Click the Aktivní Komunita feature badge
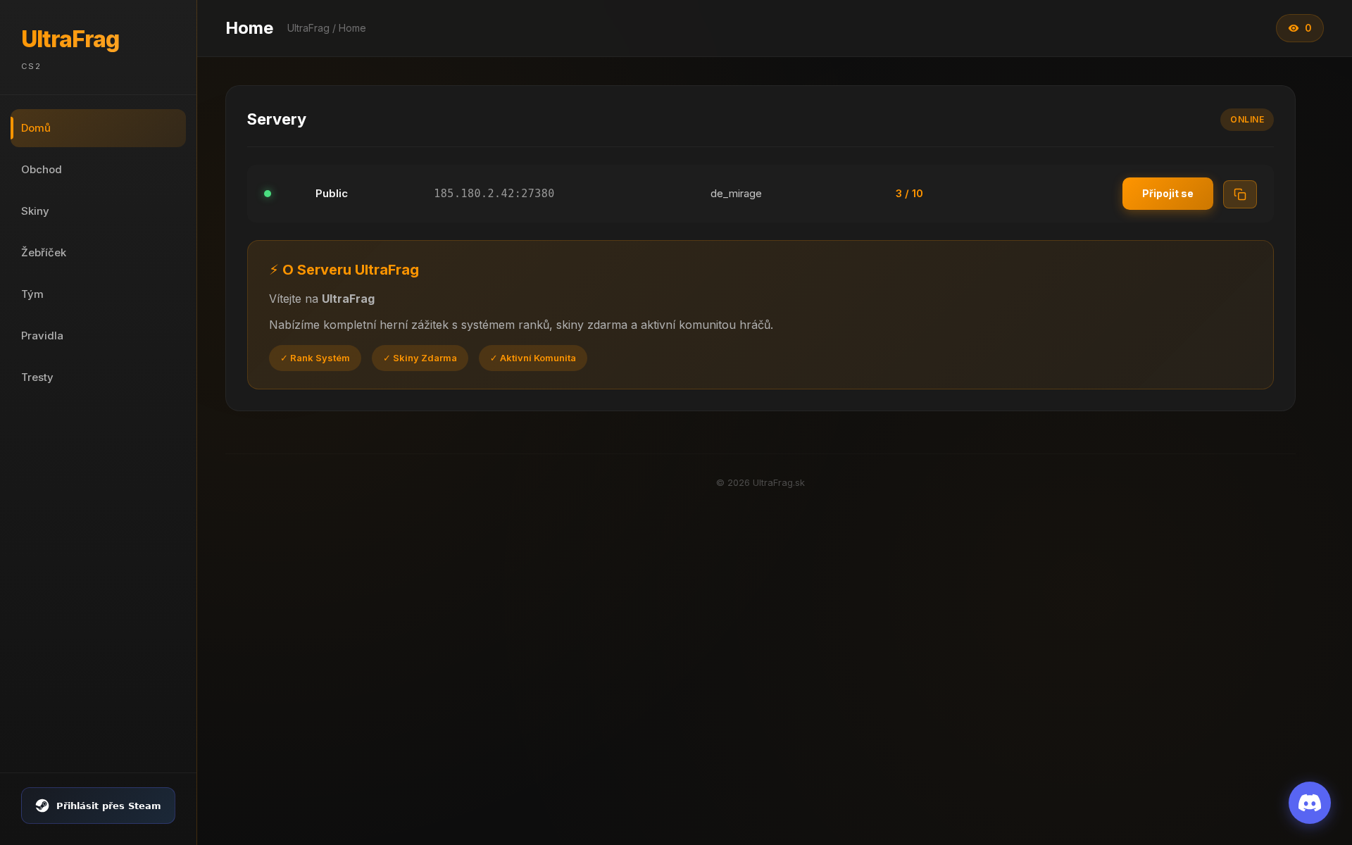Screen dimensions: 1352x845 (533, 358)
